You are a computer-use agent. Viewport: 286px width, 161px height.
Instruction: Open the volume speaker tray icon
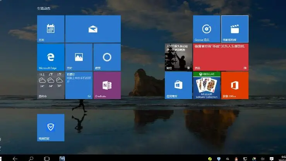click(263, 159)
